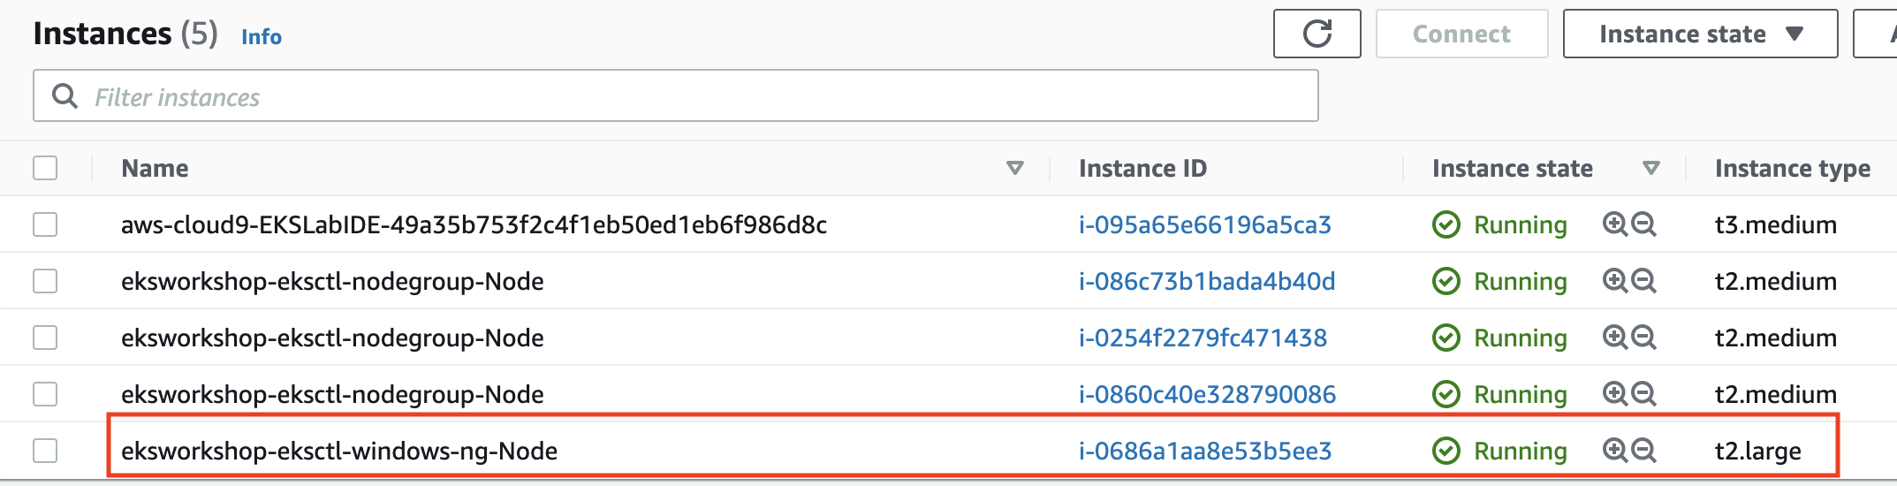Open the Info link beside Instances

pyautogui.click(x=262, y=36)
